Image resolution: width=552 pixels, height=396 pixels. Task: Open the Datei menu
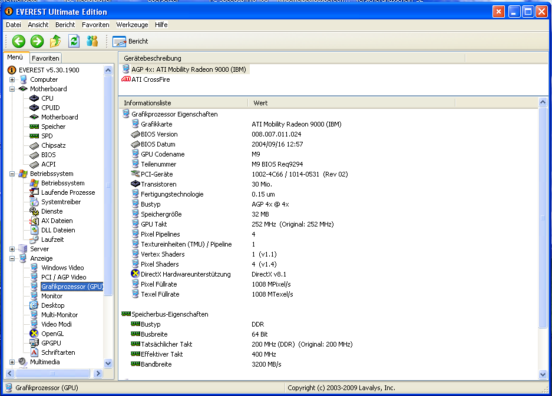click(14, 25)
